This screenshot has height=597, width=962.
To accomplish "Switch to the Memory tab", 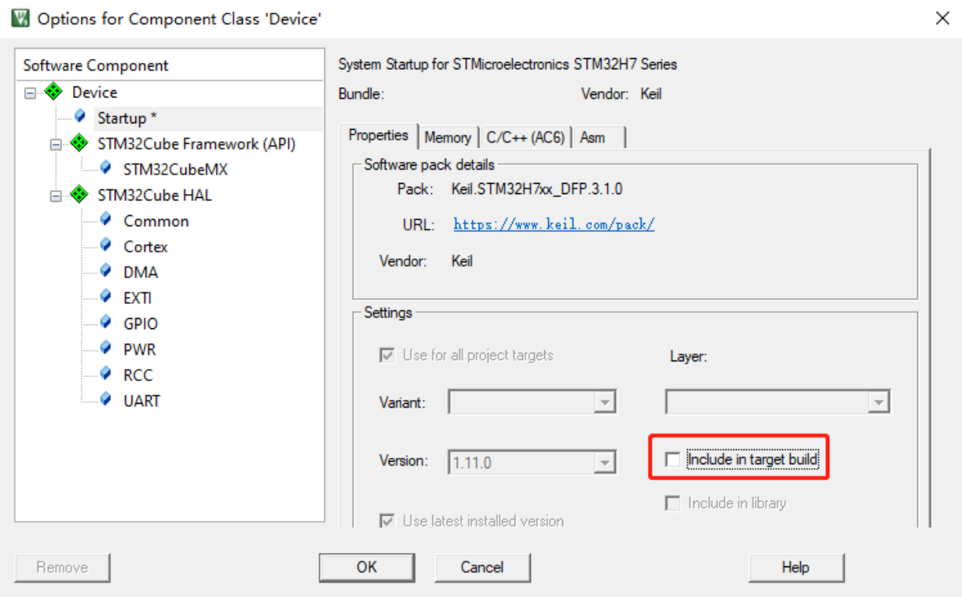I will 447,137.
